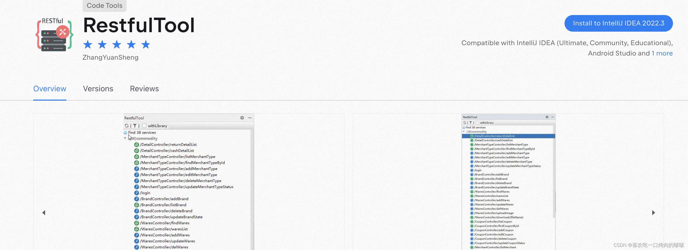Show next screenshot with right arrow
688x250 pixels.
point(653,213)
